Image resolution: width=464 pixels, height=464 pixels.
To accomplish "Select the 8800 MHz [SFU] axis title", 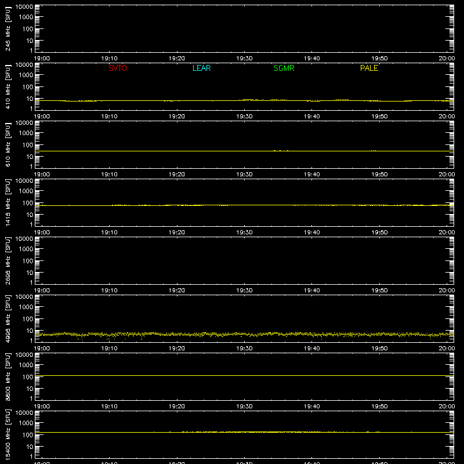I will 8,376.
